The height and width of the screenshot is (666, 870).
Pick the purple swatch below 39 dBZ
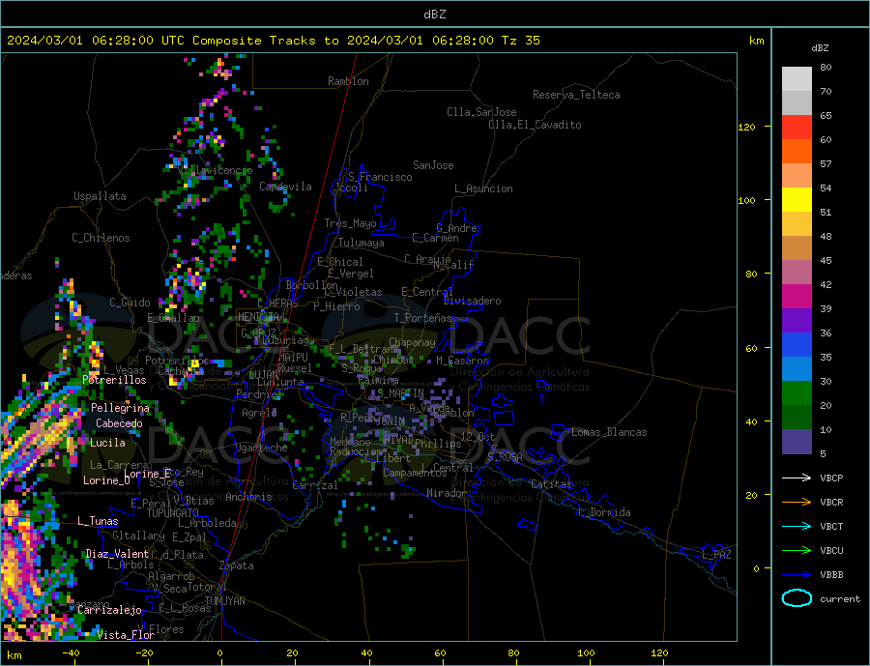click(x=797, y=321)
